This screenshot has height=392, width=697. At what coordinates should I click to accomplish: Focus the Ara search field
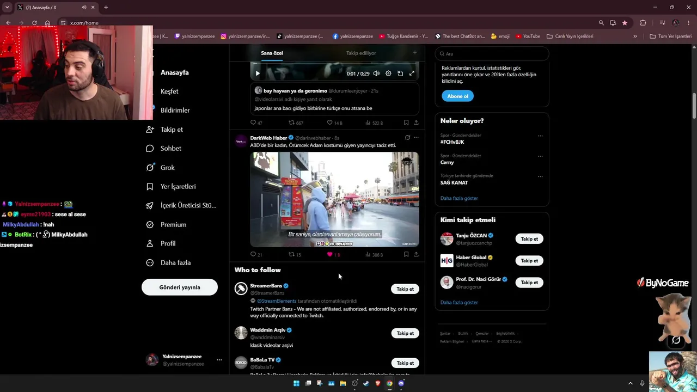(492, 54)
